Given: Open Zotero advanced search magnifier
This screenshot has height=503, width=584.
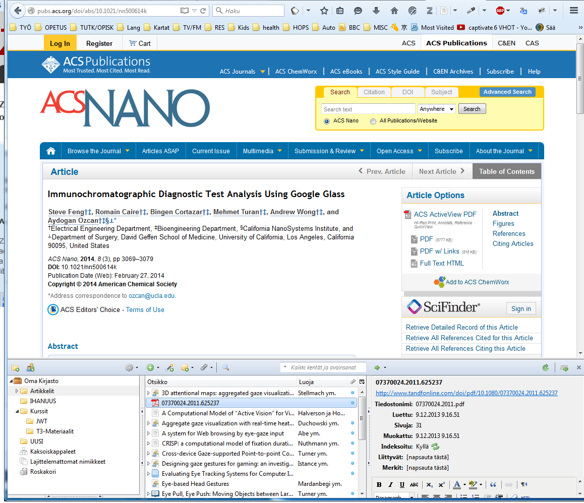Looking at the screenshot, I should coord(226,368).
